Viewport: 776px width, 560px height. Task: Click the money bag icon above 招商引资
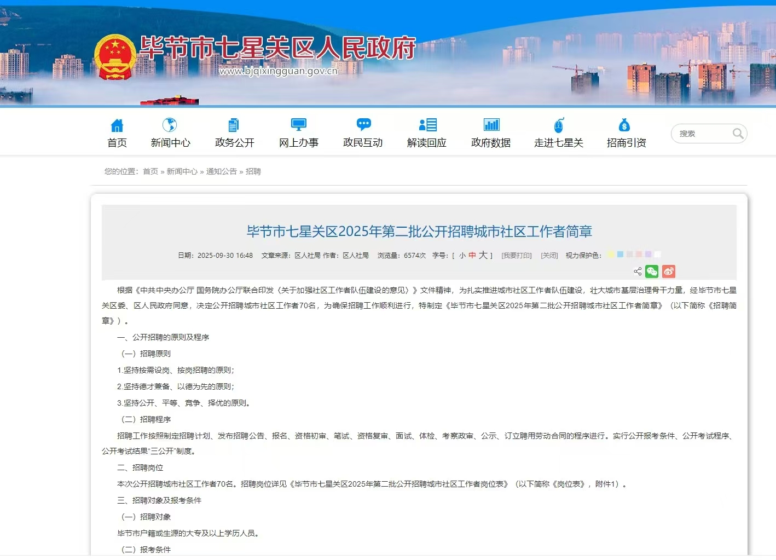(x=626, y=124)
